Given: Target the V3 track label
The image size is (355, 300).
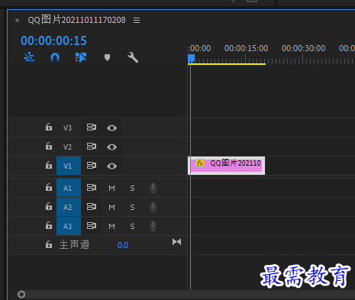Looking at the screenshot, I should point(68,127).
